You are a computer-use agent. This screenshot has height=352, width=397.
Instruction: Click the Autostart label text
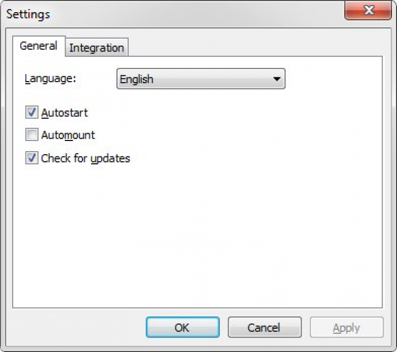click(65, 113)
